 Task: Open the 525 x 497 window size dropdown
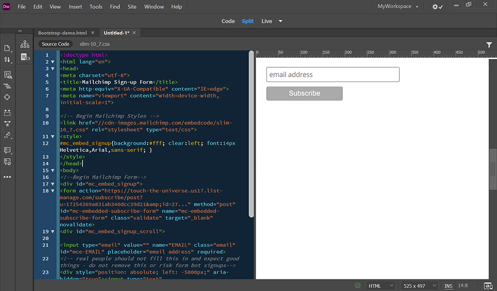point(420,285)
